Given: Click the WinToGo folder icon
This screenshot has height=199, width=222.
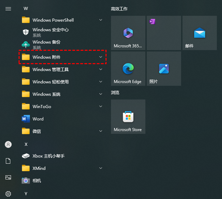Looking at the screenshot, I should coord(26,106).
